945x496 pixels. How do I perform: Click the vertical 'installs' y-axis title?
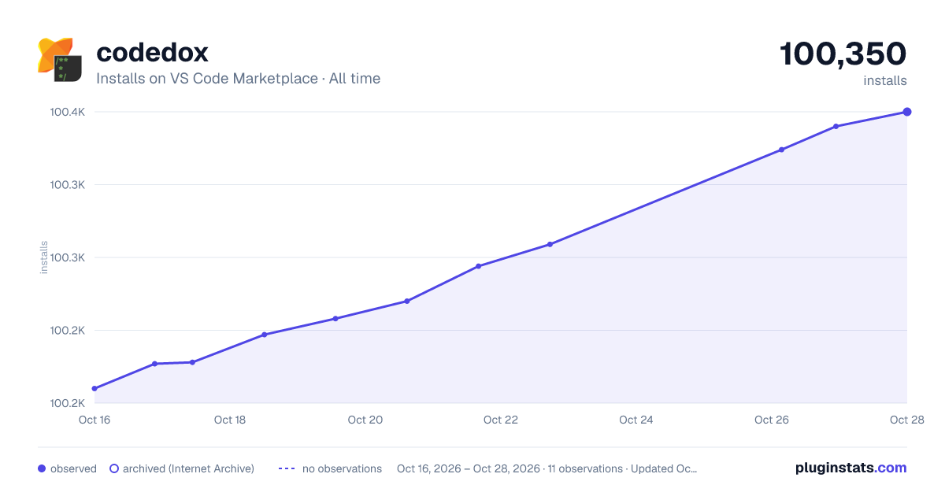44,257
